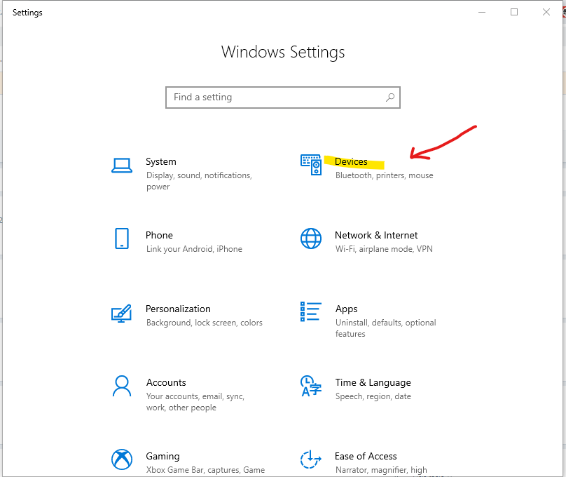The height and width of the screenshot is (477, 566).
Task: Click the Devices keyboard and speaker icon
Action: [x=311, y=165]
